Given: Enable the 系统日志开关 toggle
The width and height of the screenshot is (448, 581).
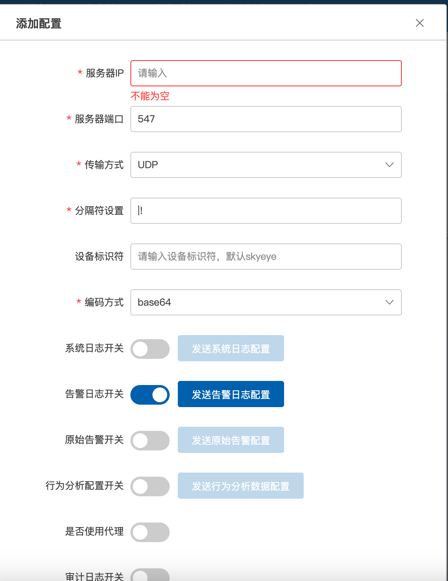Looking at the screenshot, I should pos(150,349).
